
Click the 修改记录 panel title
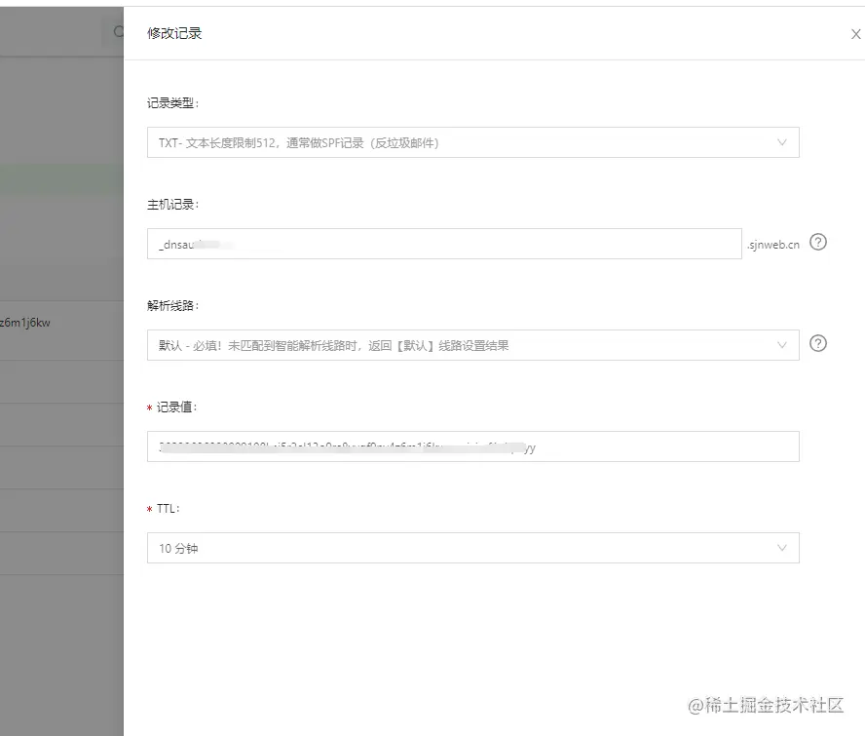(174, 33)
